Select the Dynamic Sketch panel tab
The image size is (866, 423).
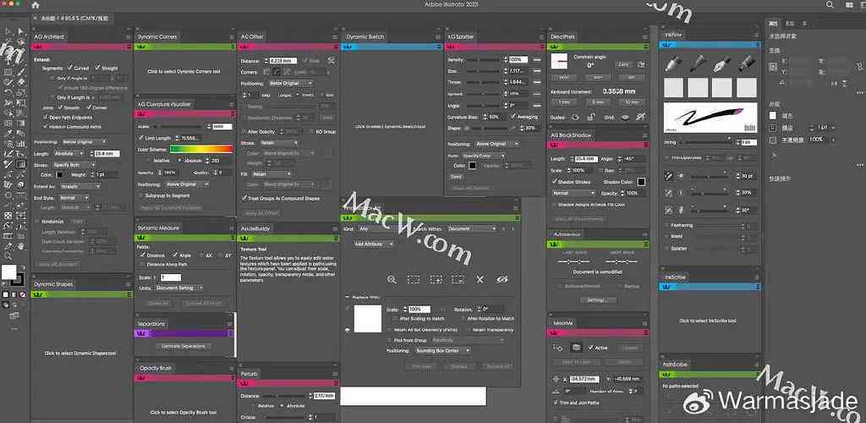point(365,37)
